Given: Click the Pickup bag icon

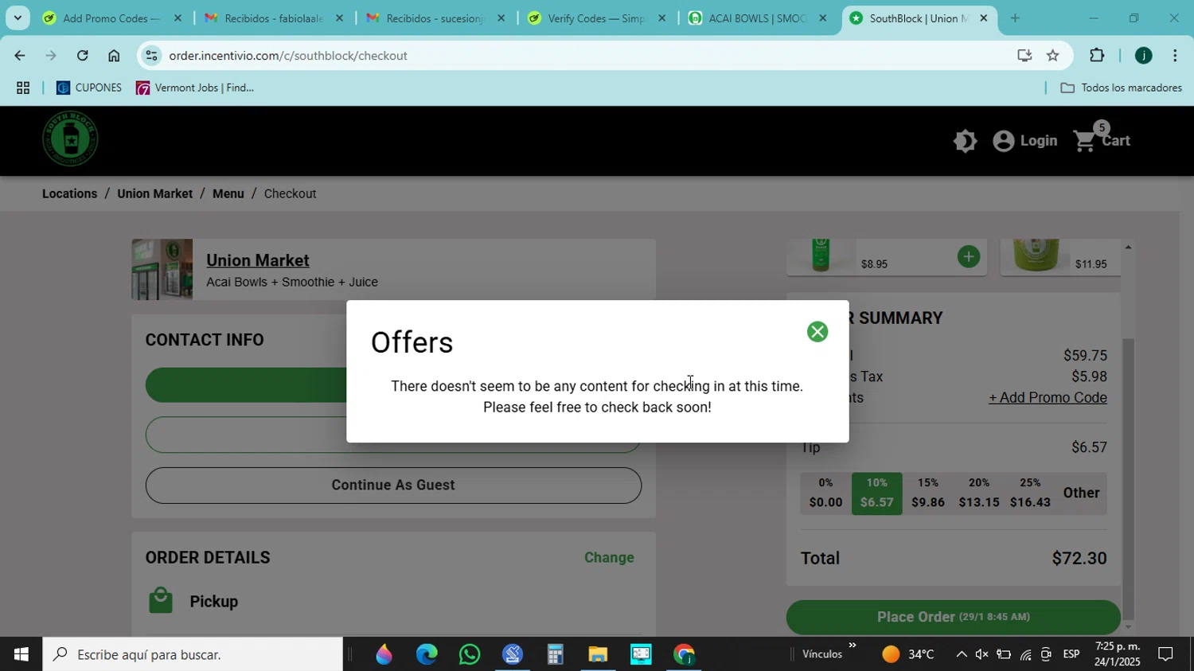Looking at the screenshot, I should click(x=161, y=601).
